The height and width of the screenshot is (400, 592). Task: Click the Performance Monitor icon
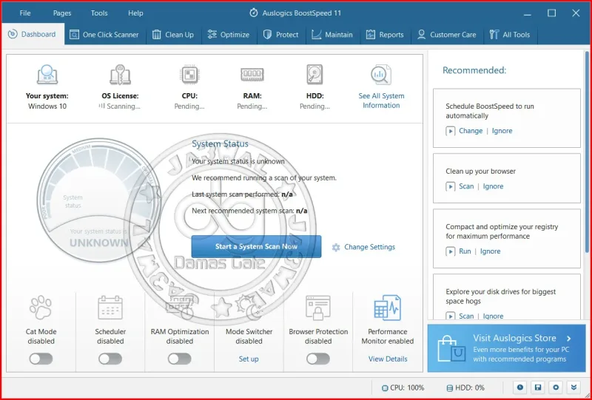coord(387,308)
